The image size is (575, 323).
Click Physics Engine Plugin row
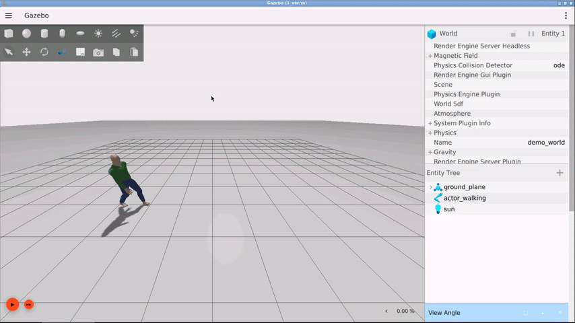click(497, 94)
